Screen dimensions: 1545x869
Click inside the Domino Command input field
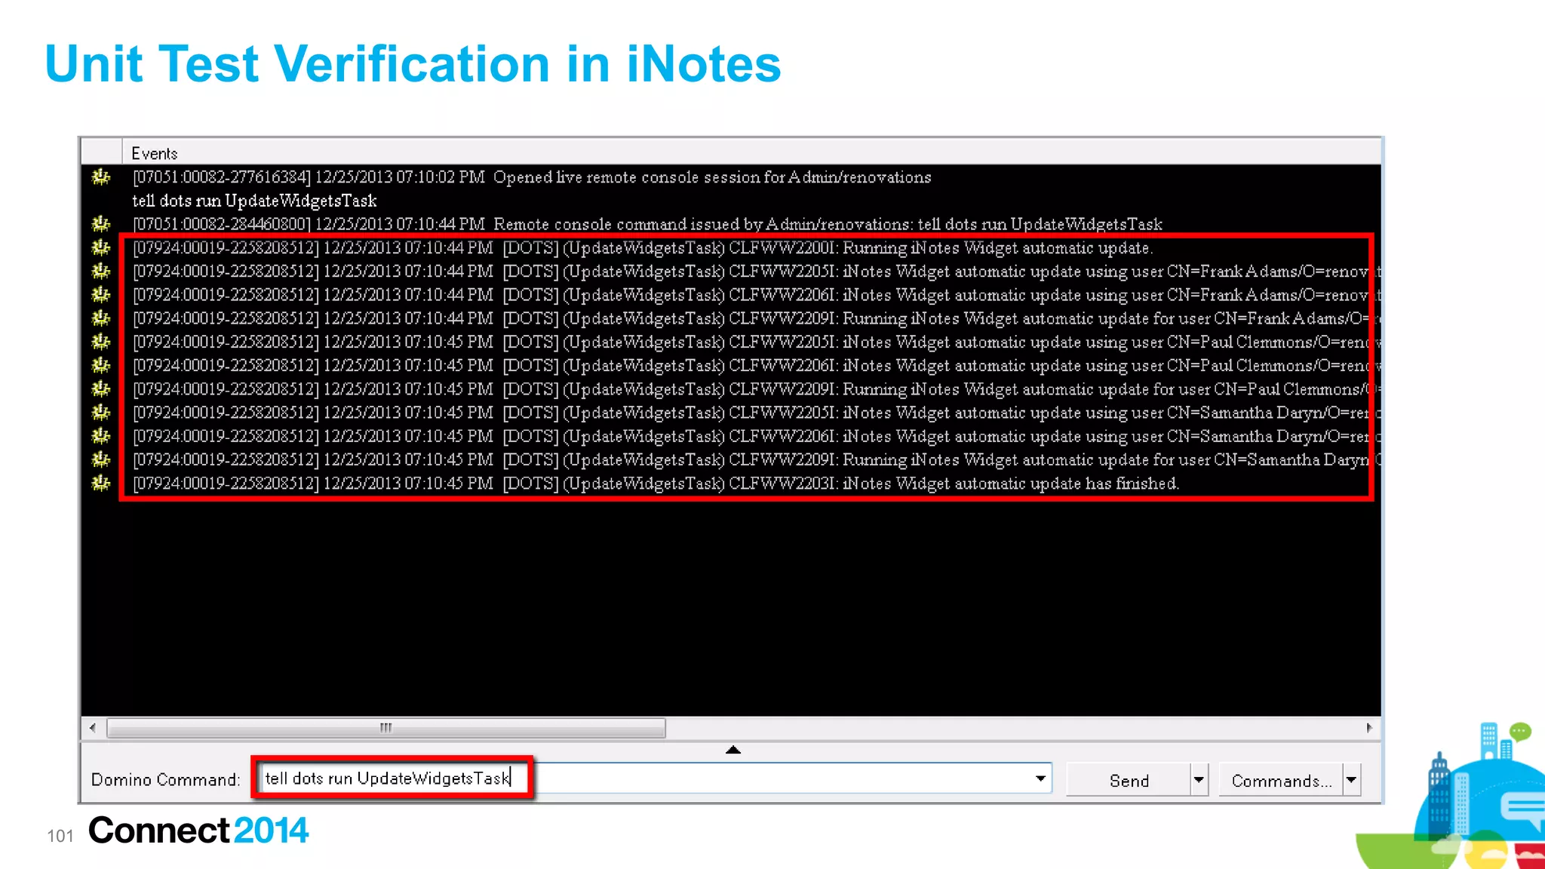[x=654, y=778]
